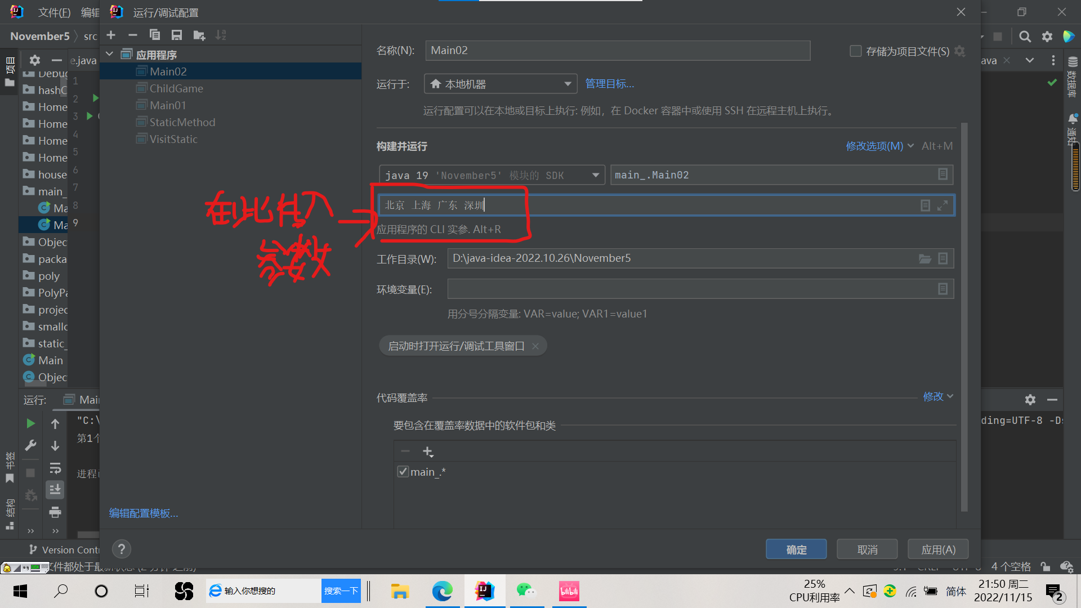1081x608 pixels.
Task: Browse working directory folder icon
Action: [925, 258]
